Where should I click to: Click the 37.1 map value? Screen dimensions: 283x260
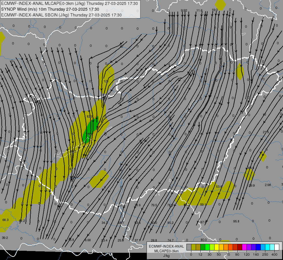[x=137, y=240]
